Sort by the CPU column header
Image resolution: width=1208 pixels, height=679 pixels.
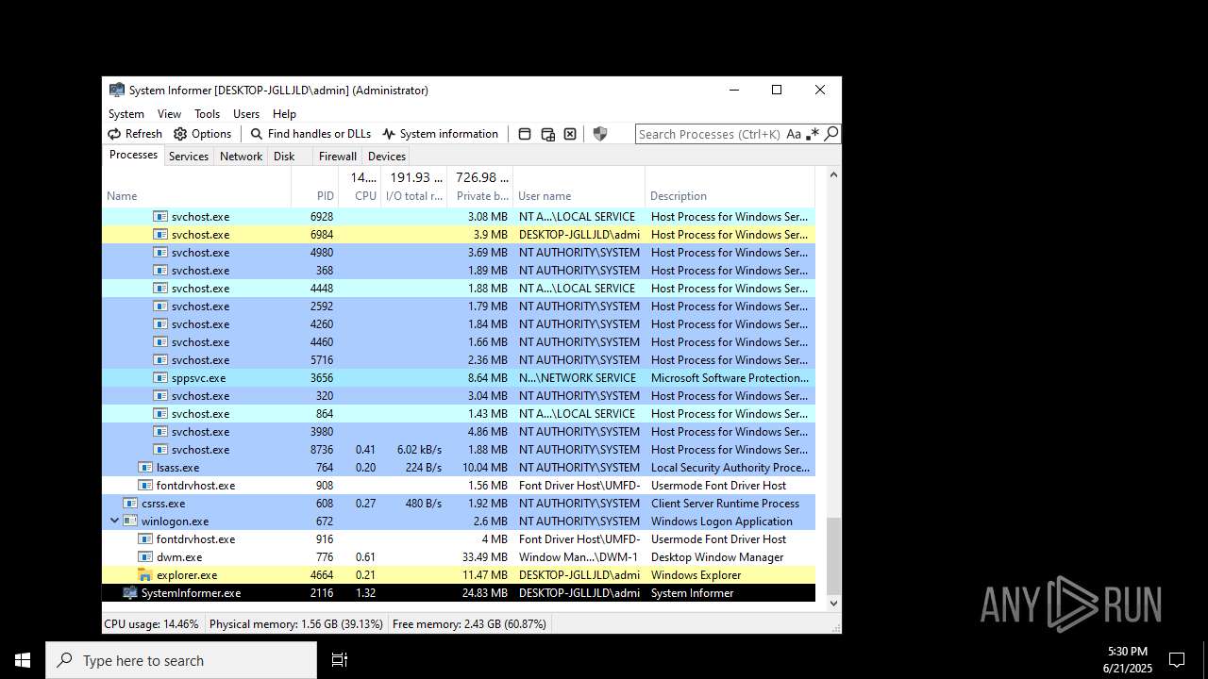[360, 187]
